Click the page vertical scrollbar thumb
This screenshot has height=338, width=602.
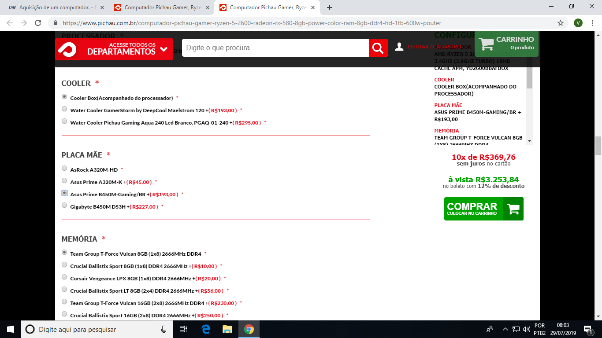(x=598, y=146)
